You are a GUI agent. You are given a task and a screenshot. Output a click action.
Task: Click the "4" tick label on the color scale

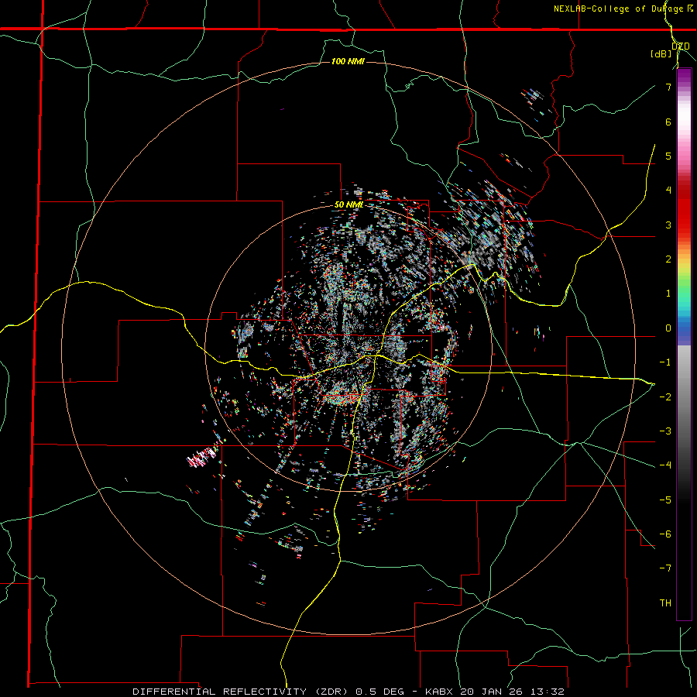click(668, 191)
